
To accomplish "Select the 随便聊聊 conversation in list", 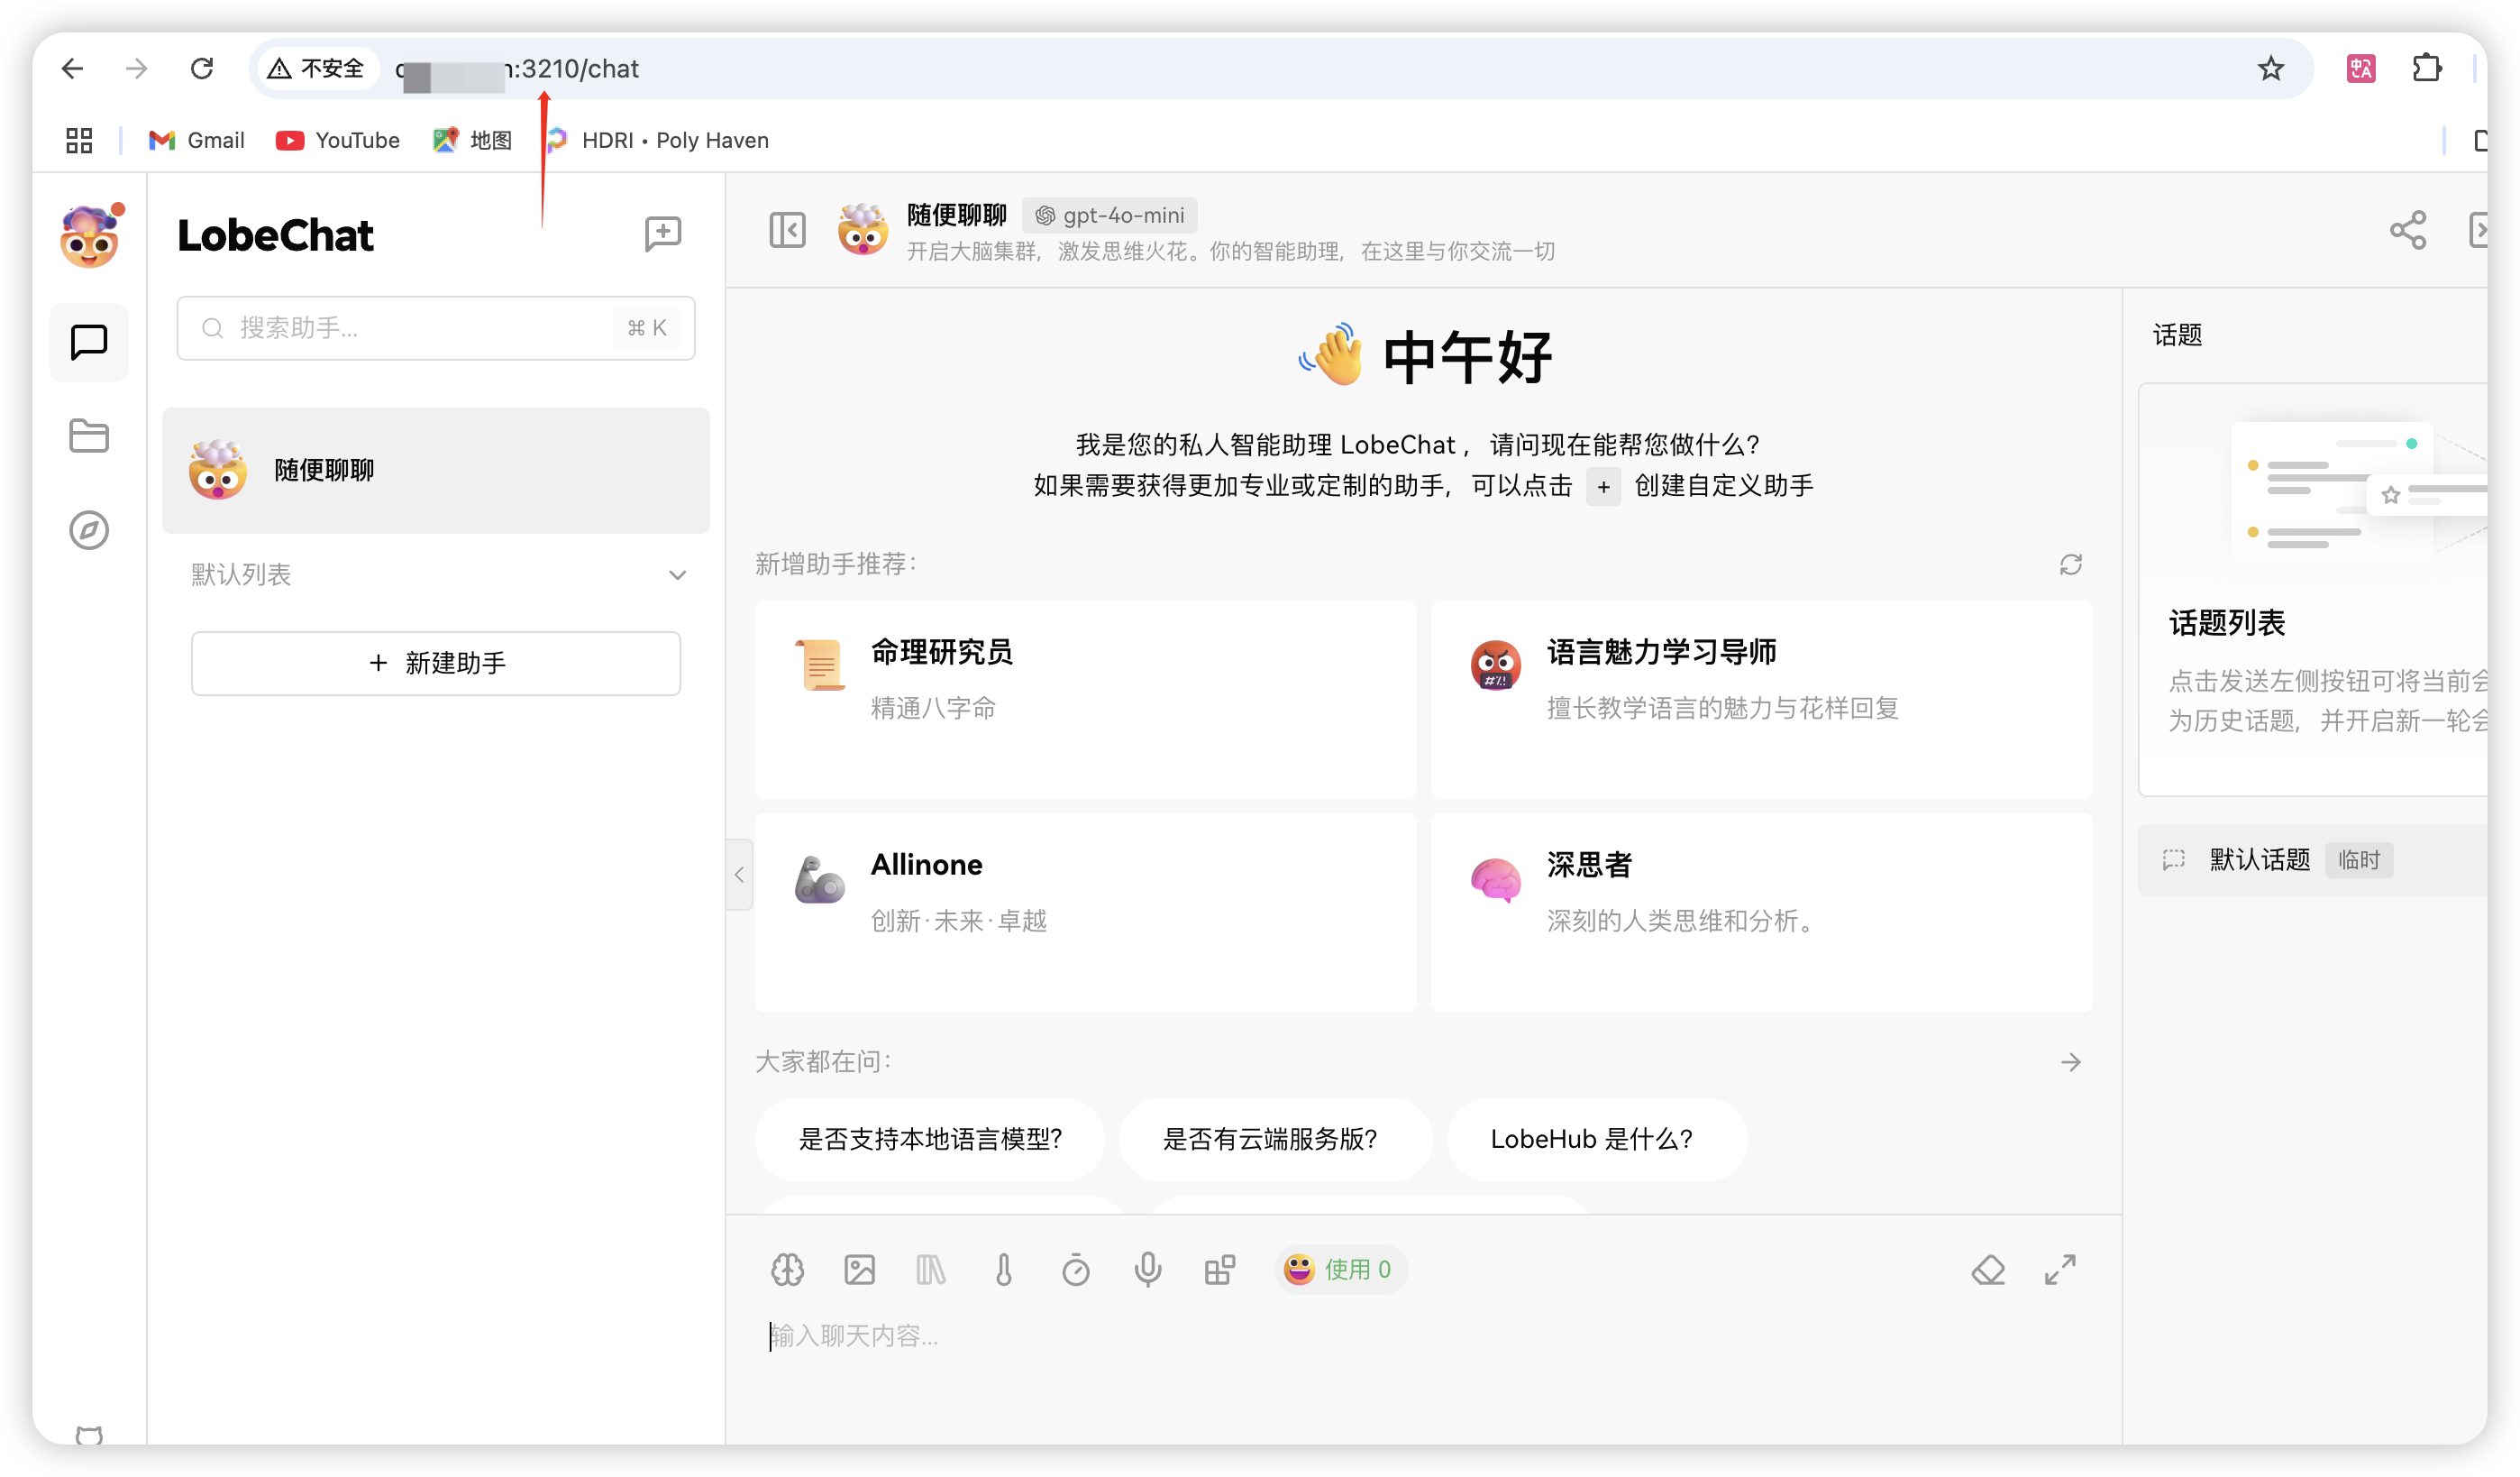I will tap(436, 471).
